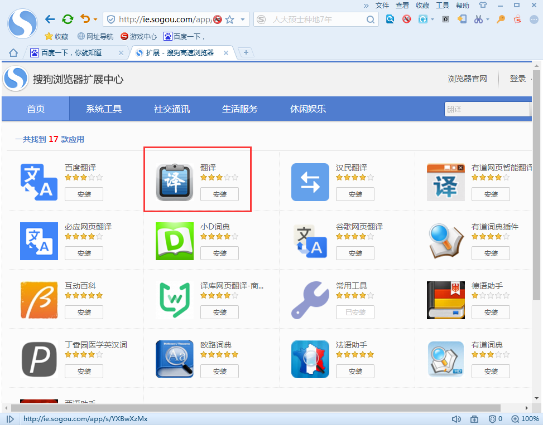Click the 登录 login link
543x425 pixels.
pyautogui.click(x=517, y=79)
